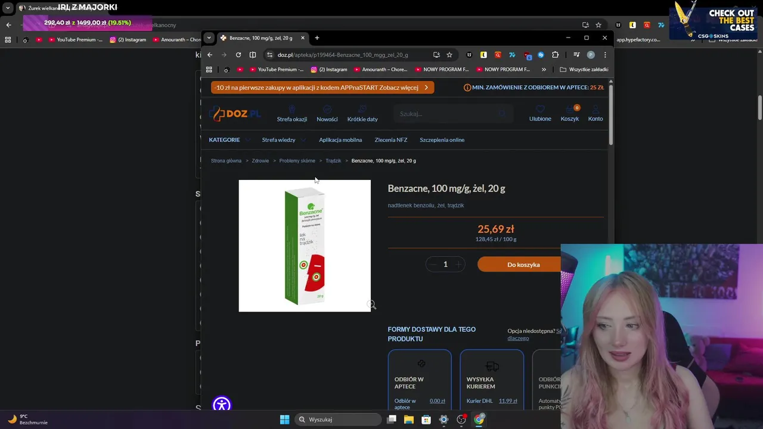Open Szczepienia online menu item
Viewport: 763px width, 429px height.
coord(442,140)
